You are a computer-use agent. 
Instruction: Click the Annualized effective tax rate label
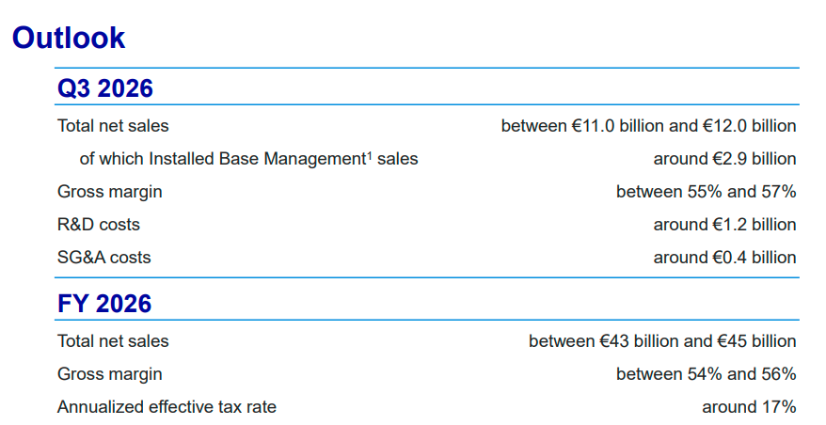click(167, 407)
